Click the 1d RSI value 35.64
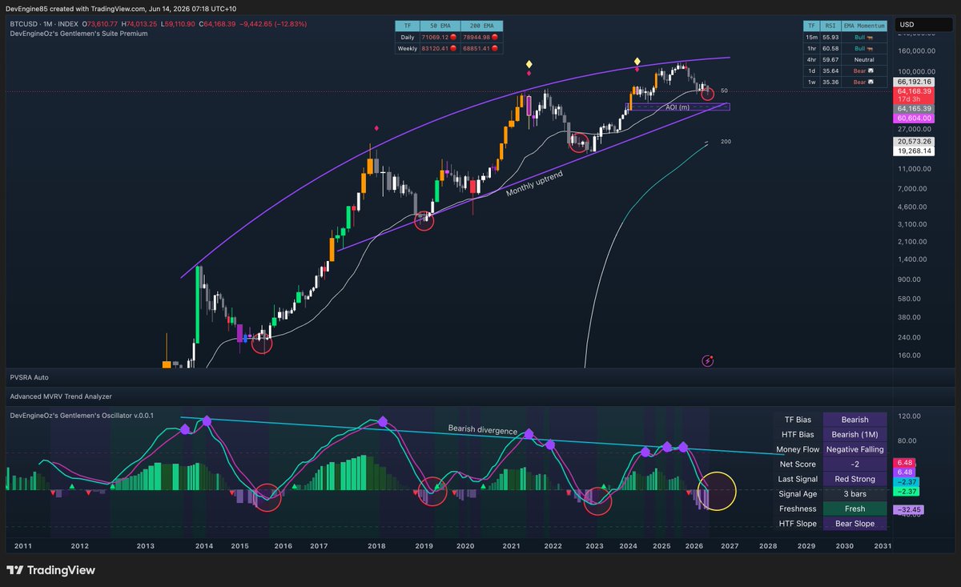Viewport: 961px width, 587px height. point(830,70)
